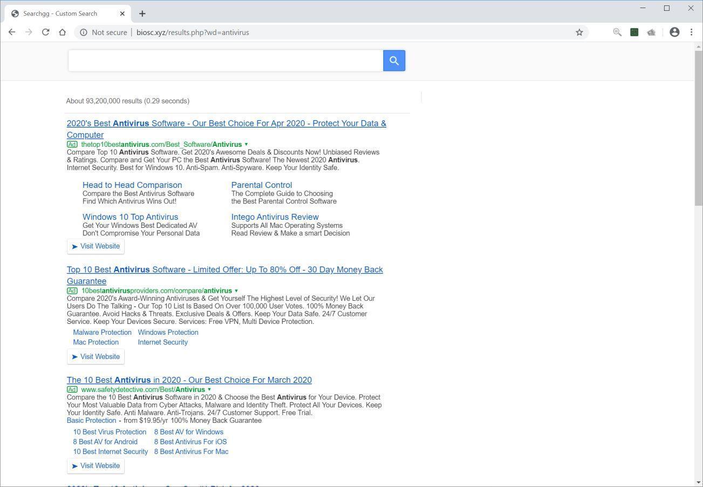Close the Searchgg - Custom Search tab

click(x=122, y=13)
